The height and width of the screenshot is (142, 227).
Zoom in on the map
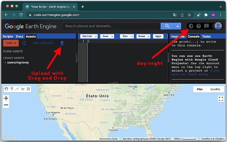6,98
